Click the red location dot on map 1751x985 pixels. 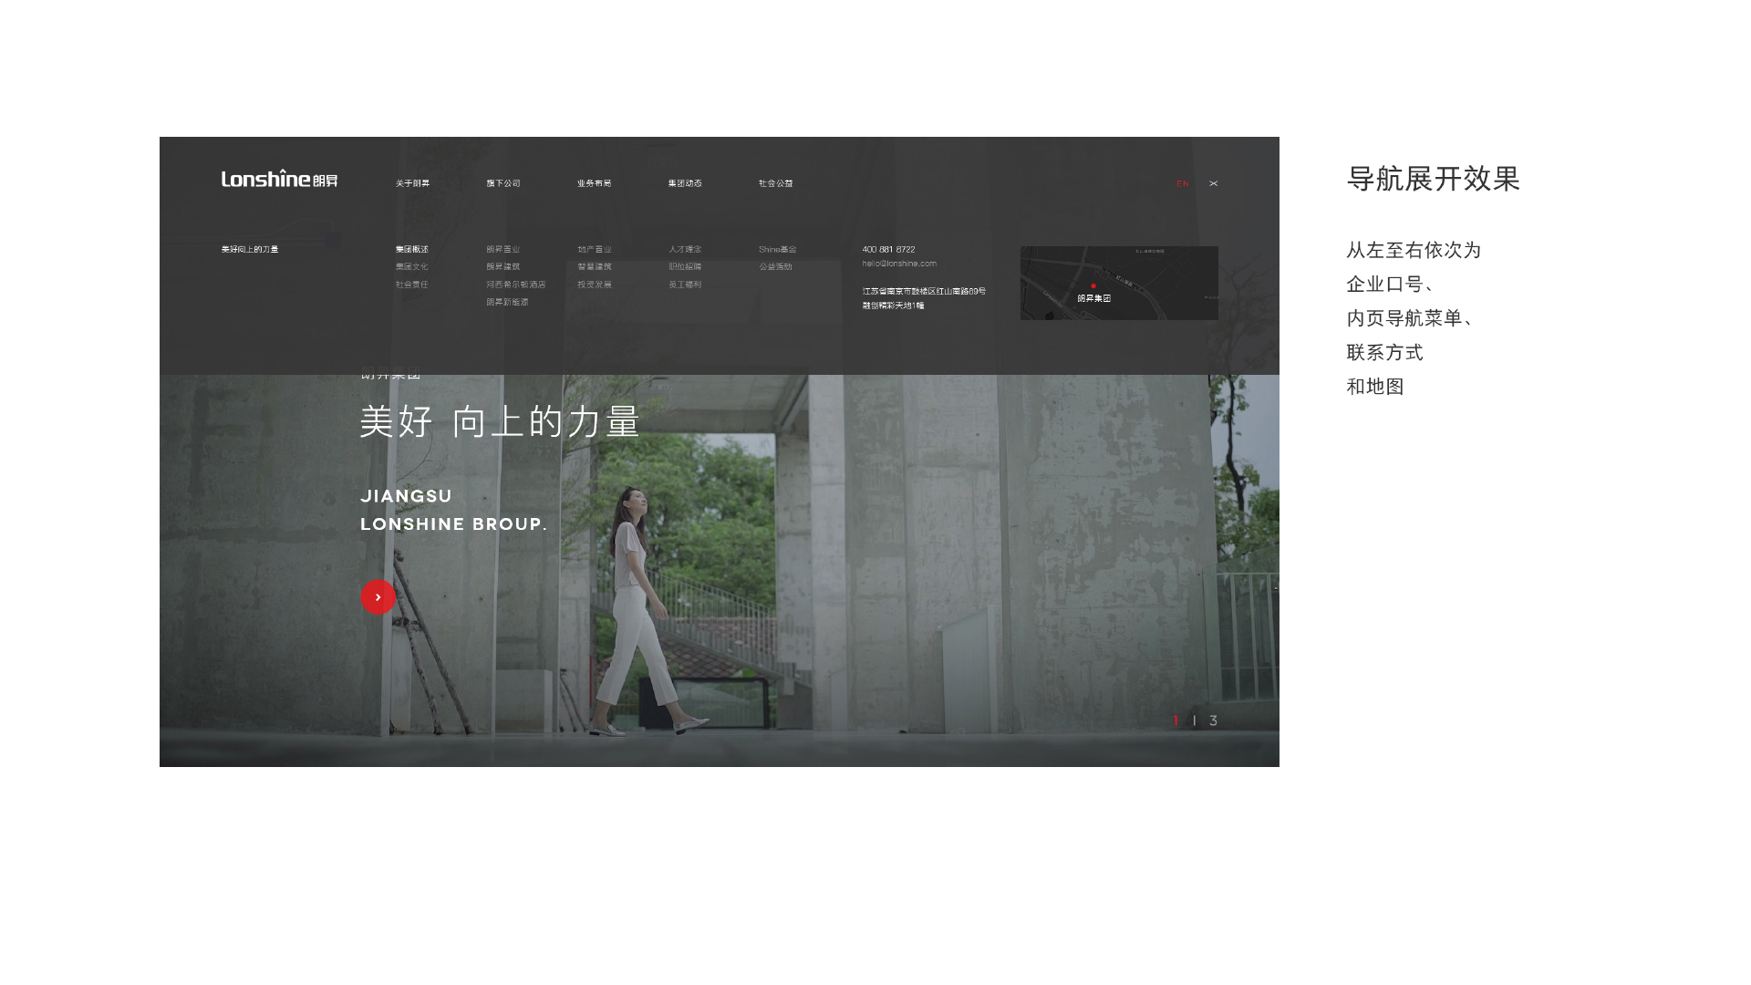1093,286
